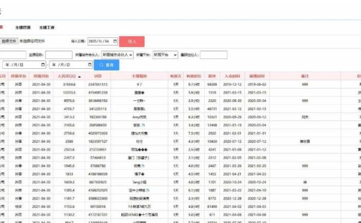The width and height of the screenshot is (361, 223).
Task: Open the 所属平台 filter dropdown
Action: pos(166,55)
